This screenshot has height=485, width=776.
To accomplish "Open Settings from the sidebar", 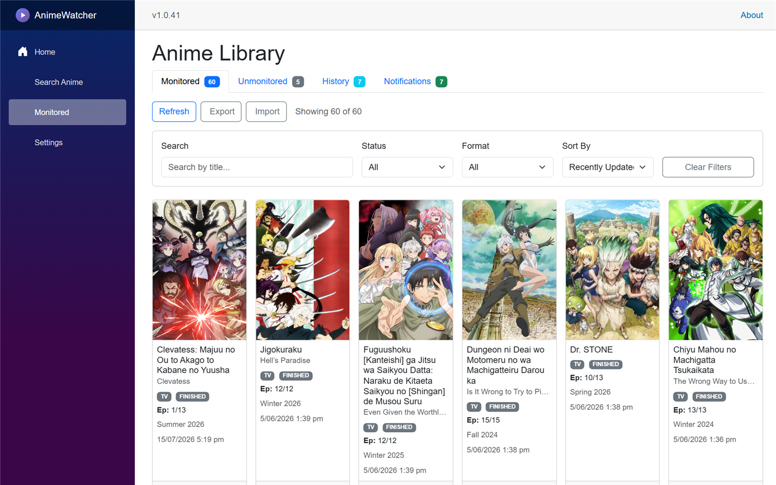I will point(67,142).
